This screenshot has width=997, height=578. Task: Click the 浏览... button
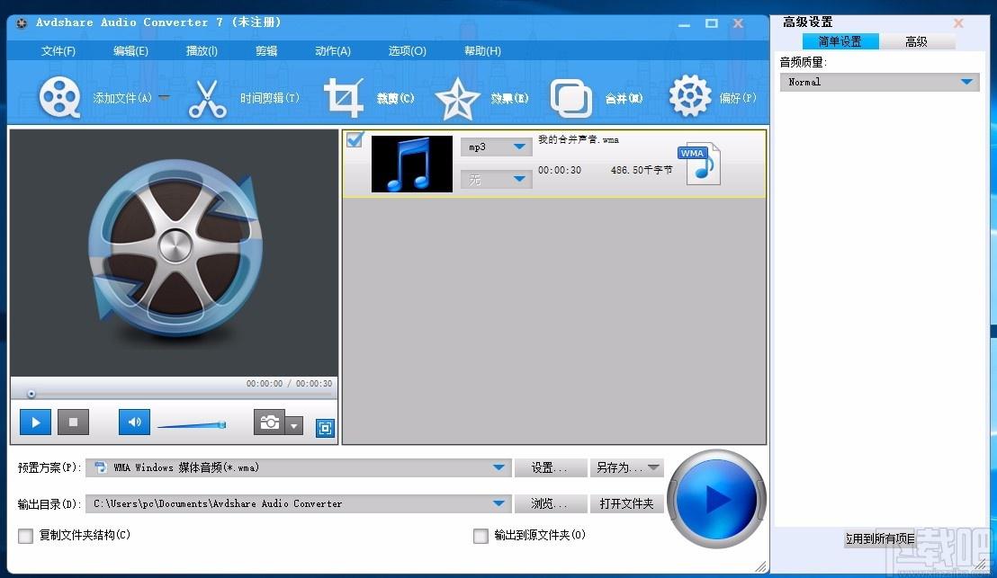[550, 503]
